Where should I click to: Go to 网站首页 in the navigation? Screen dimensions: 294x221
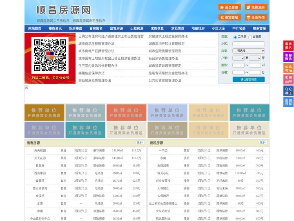(35, 29)
